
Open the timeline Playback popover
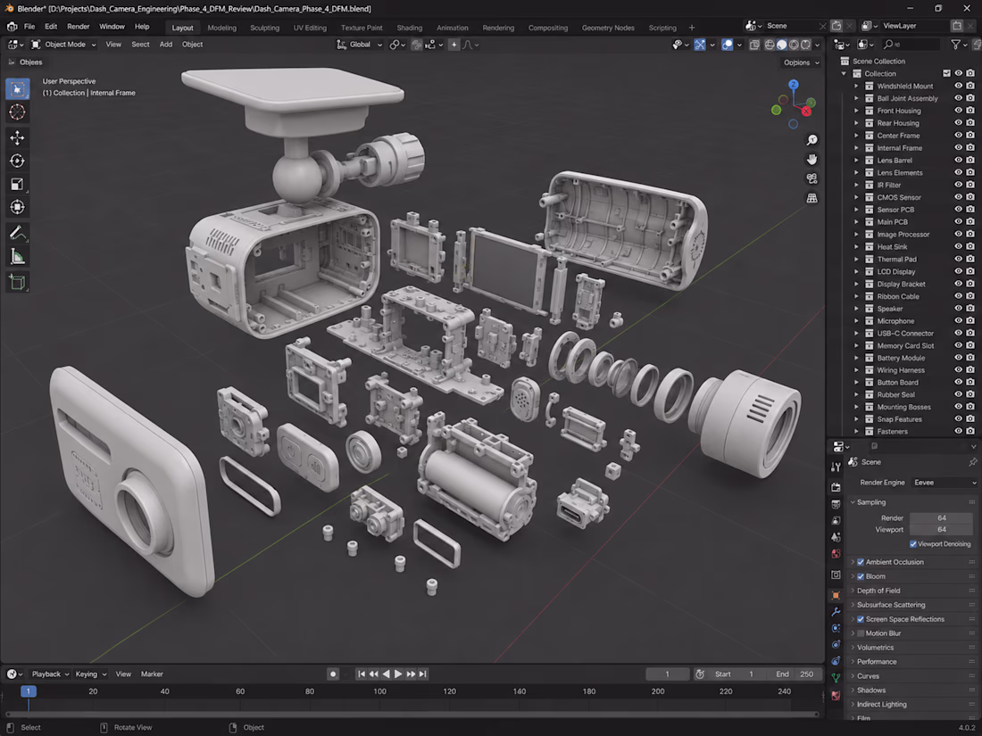click(50, 674)
